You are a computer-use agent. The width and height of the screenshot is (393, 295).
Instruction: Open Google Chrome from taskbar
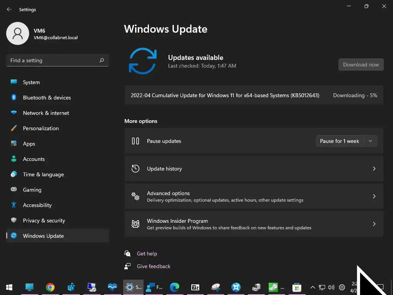coord(50,287)
